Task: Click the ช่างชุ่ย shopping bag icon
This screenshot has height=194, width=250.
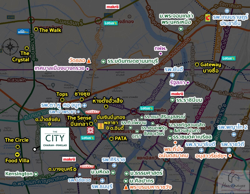Action: click(x=82, y=99)
